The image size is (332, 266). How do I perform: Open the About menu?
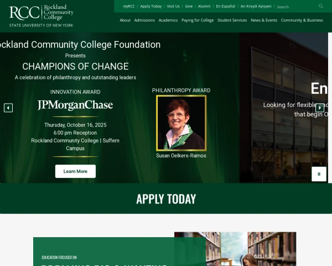coord(125,20)
